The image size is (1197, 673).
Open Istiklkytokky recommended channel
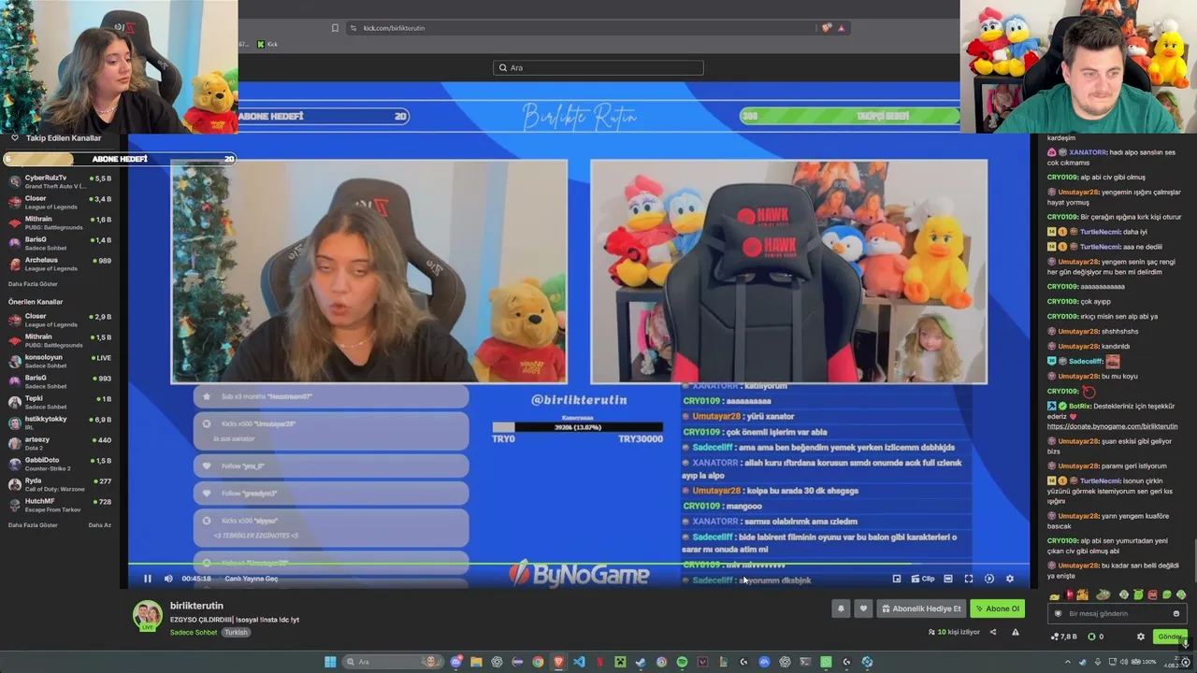pos(60,422)
